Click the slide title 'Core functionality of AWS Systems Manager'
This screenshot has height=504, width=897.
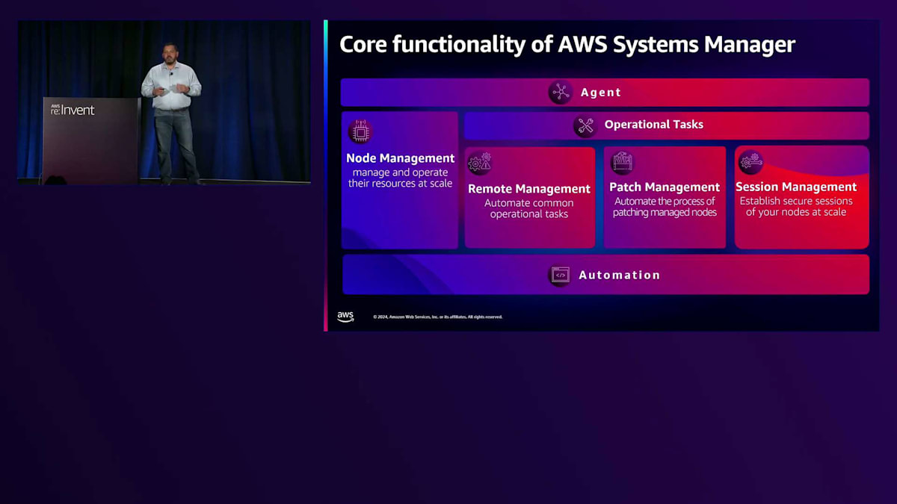(567, 44)
